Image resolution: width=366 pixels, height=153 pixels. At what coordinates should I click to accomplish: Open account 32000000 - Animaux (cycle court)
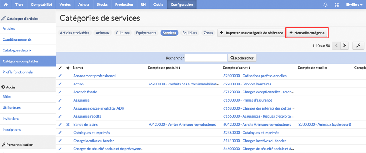(325, 125)
